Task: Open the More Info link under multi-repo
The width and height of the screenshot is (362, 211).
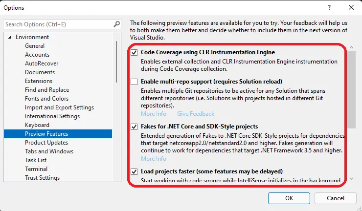Action: tap(154, 114)
